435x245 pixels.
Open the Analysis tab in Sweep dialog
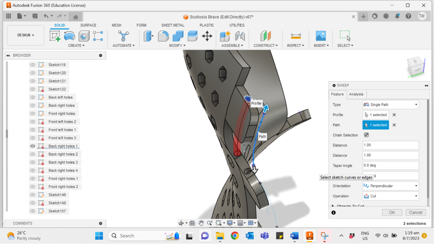[x=356, y=94]
